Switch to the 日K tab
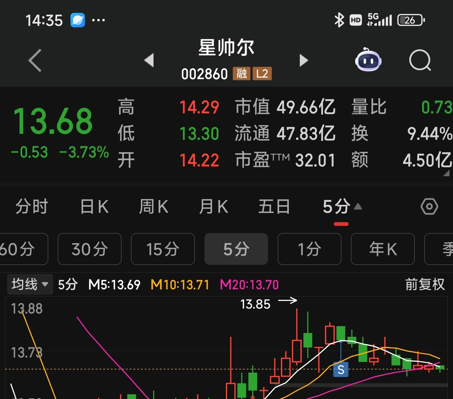Viewport: 453px width, 399px height. pyautogui.click(x=94, y=206)
